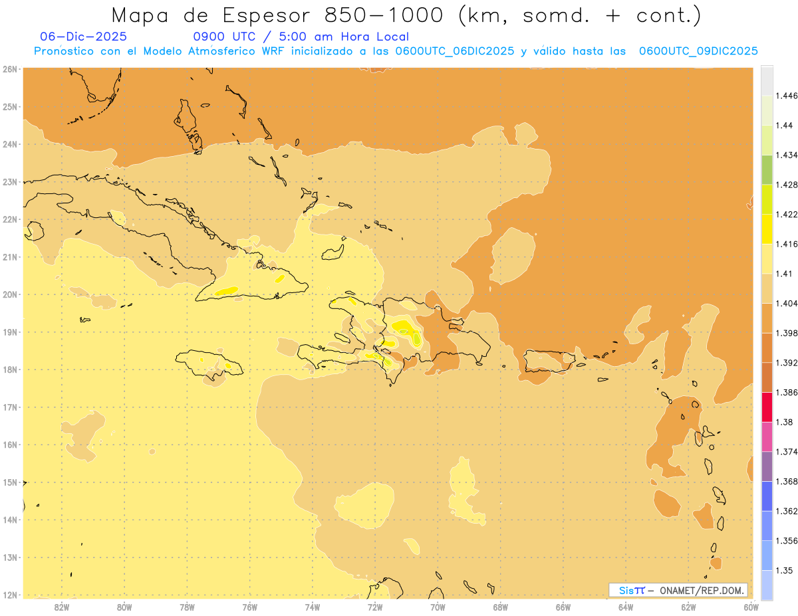Click the 74W longitude axis label
This screenshot has height=616, width=798.
point(313,607)
